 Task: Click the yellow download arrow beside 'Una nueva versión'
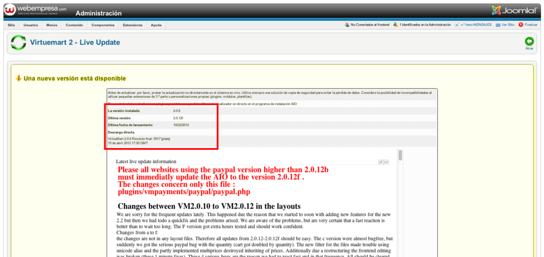click(x=19, y=78)
